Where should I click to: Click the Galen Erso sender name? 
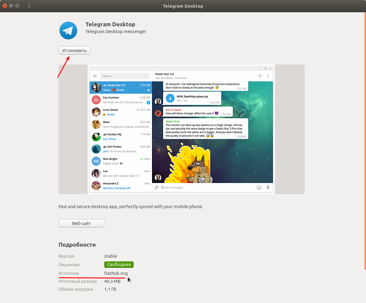click(x=173, y=121)
